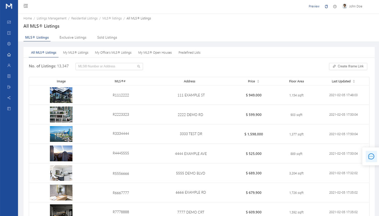Switch to Exclusive Listings tab
The image size is (379, 216).
[73, 38]
